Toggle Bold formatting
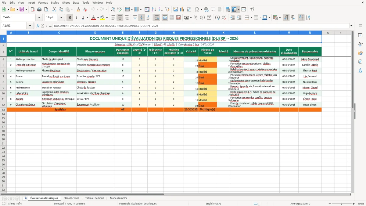The height and width of the screenshot is (206, 366). (x=70, y=18)
